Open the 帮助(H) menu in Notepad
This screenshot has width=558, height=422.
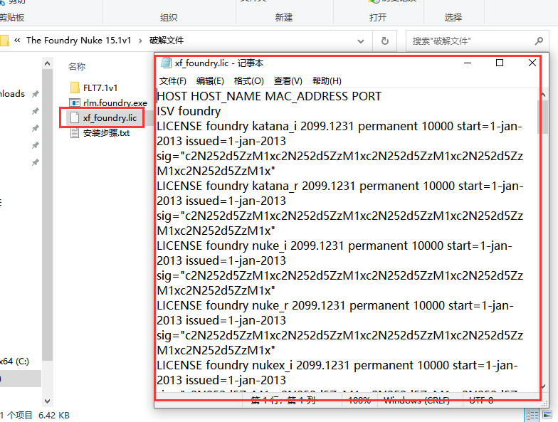327,81
